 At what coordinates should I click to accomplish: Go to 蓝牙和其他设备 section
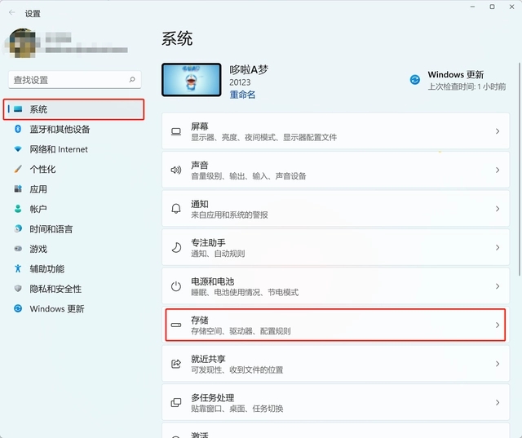(x=73, y=129)
